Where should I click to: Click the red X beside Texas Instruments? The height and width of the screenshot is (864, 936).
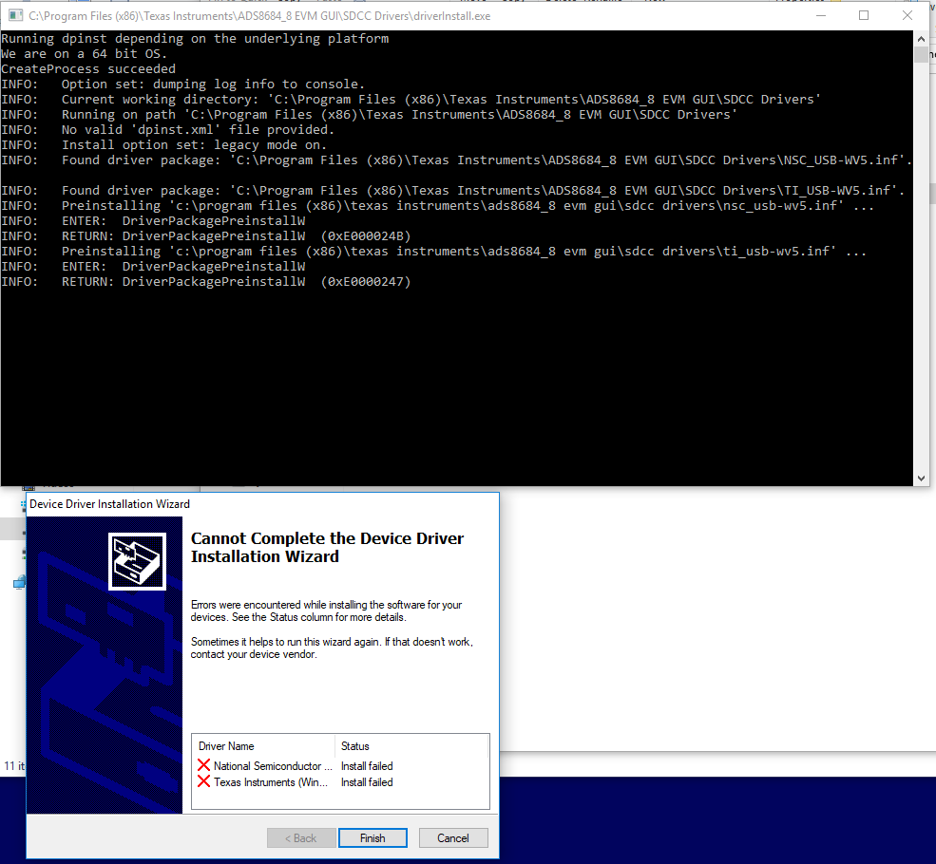pyautogui.click(x=203, y=781)
